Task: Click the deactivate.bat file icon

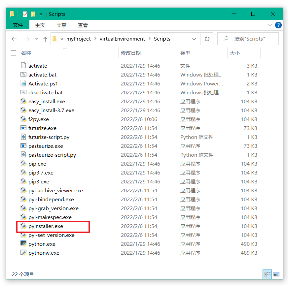Action: 23,92
